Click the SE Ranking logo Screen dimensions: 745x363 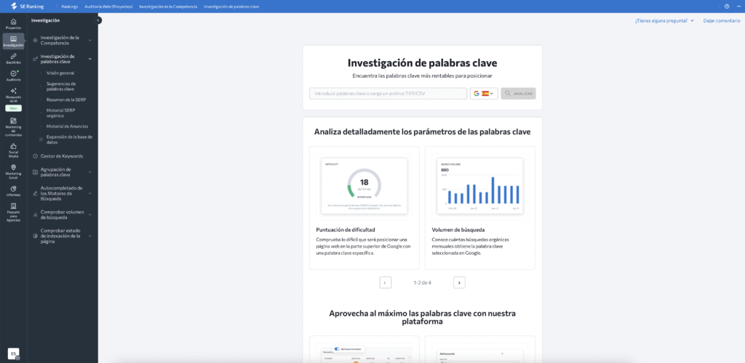coord(27,6)
